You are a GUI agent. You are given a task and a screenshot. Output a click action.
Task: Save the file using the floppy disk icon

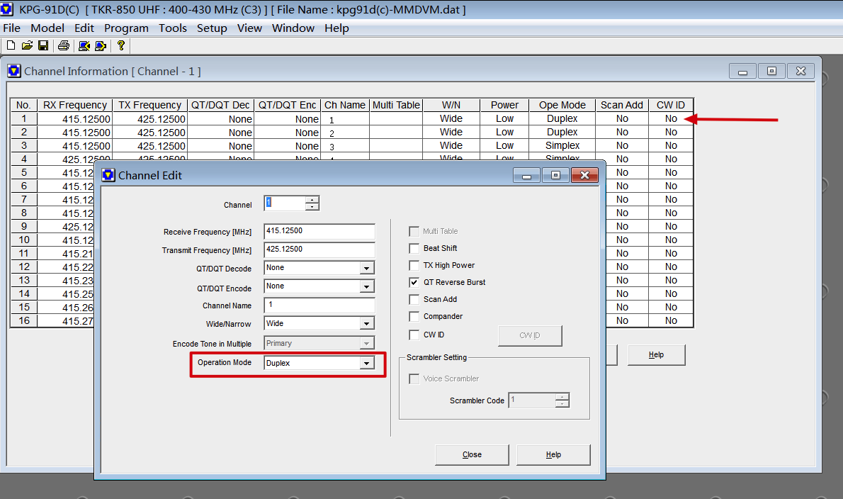[43, 45]
